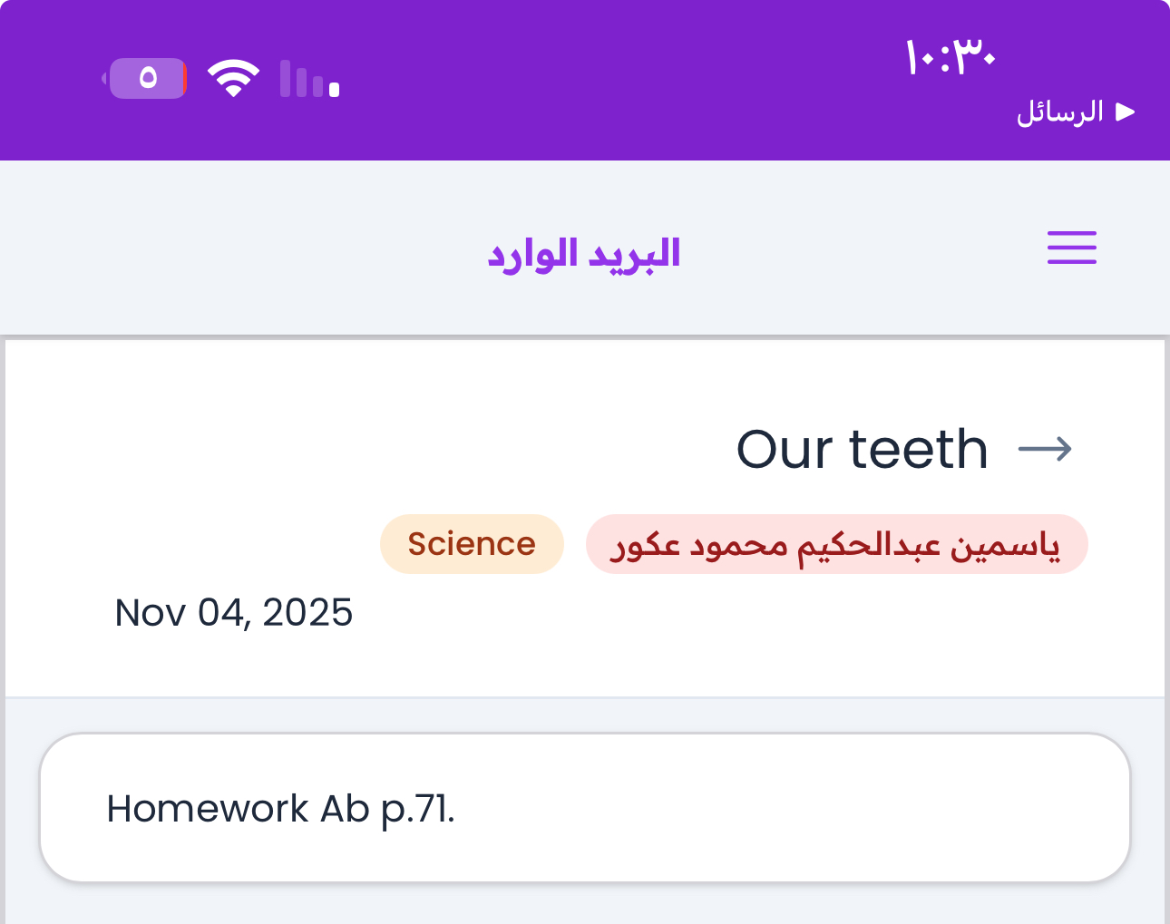1170x924 pixels.
Task: Tap the battery indicator icon
Action: coord(147,78)
